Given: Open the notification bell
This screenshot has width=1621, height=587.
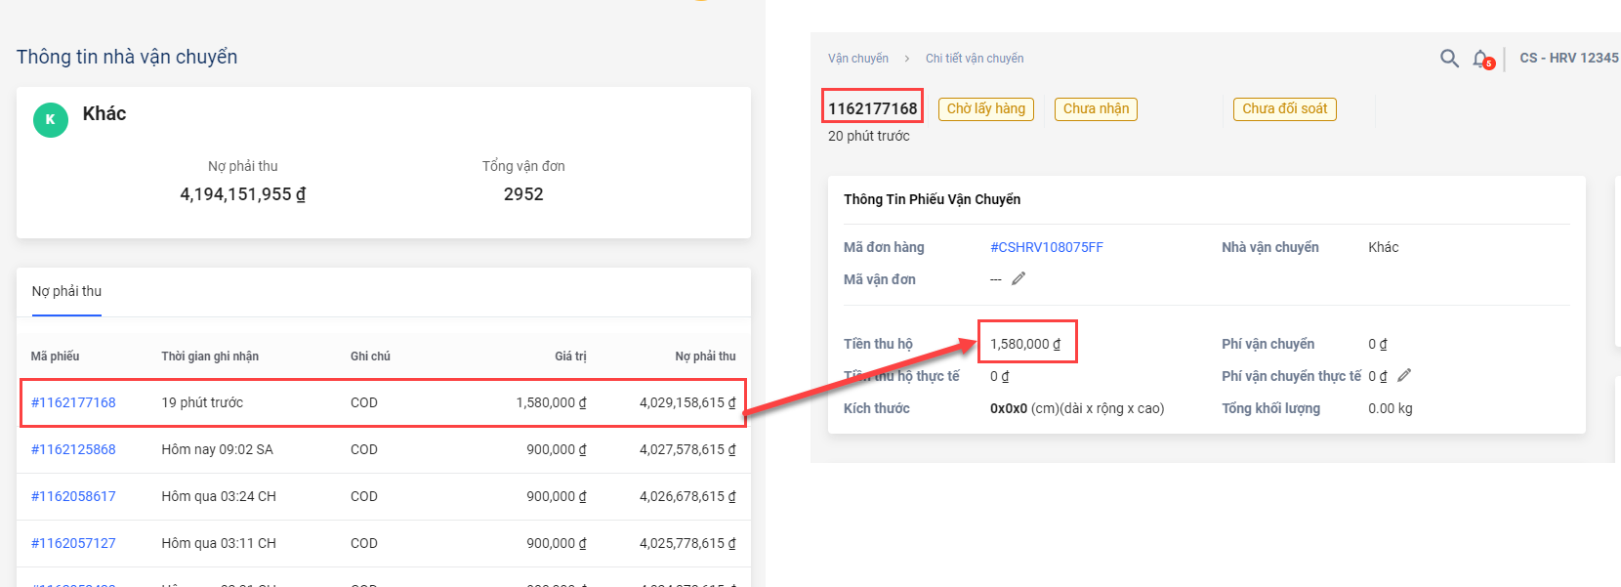Looking at the screenshot, I should (1481, 59).
